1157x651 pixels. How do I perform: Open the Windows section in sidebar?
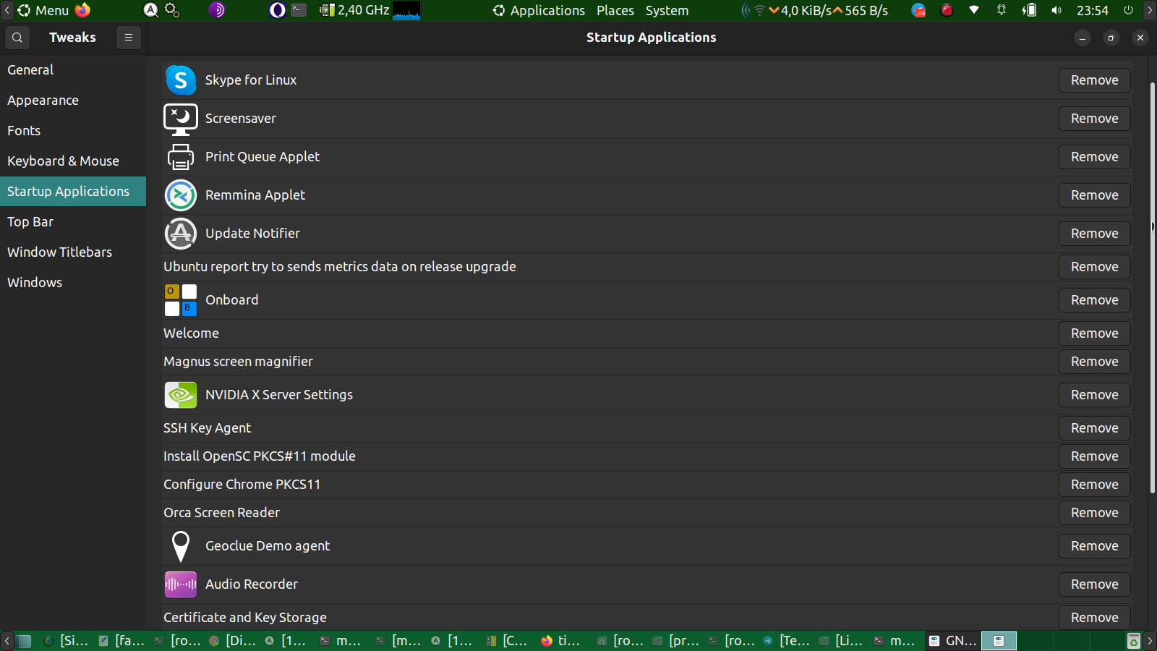[73, 283]
